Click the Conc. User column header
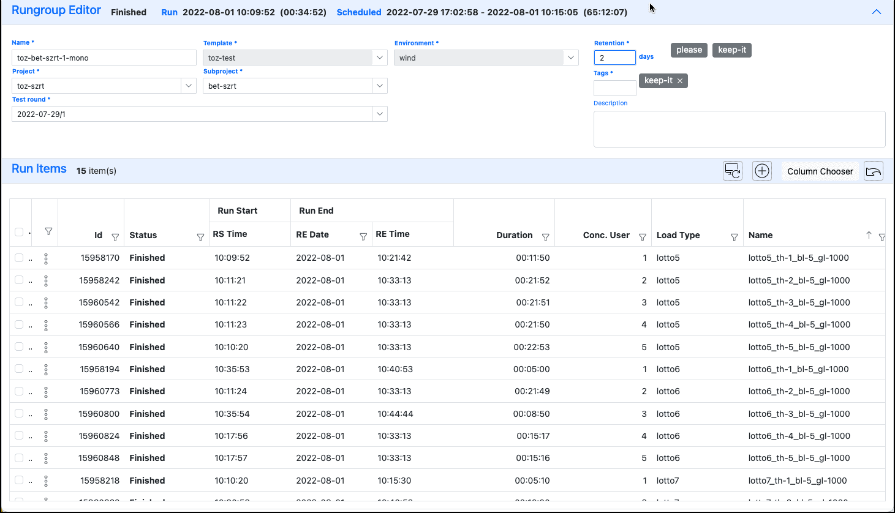The height and width of the screenshot is (513, 895). (x=606, y=235)
